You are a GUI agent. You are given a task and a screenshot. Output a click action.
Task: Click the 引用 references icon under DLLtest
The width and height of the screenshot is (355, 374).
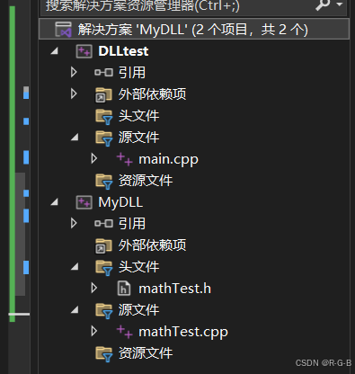click(x=103, y=73)
